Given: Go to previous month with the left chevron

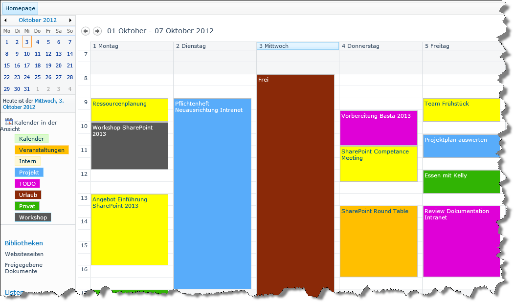Looking at the screenshot, I should tap(5, 20).
